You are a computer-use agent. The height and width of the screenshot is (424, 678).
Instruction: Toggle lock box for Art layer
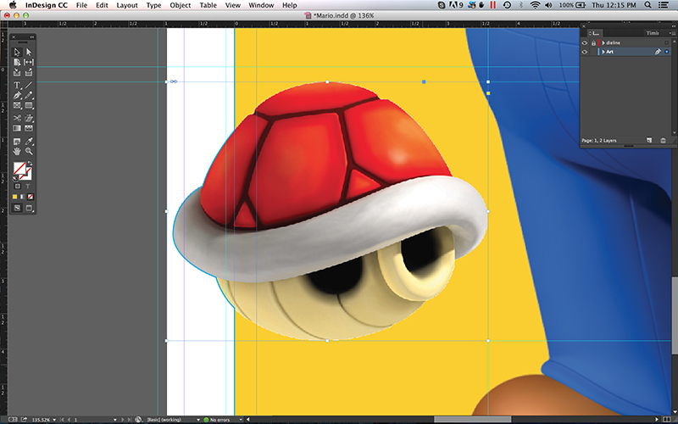594,52
